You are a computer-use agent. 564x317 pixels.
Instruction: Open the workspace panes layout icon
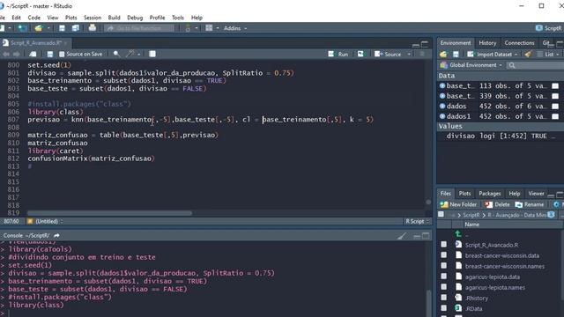tap(209, 28)
